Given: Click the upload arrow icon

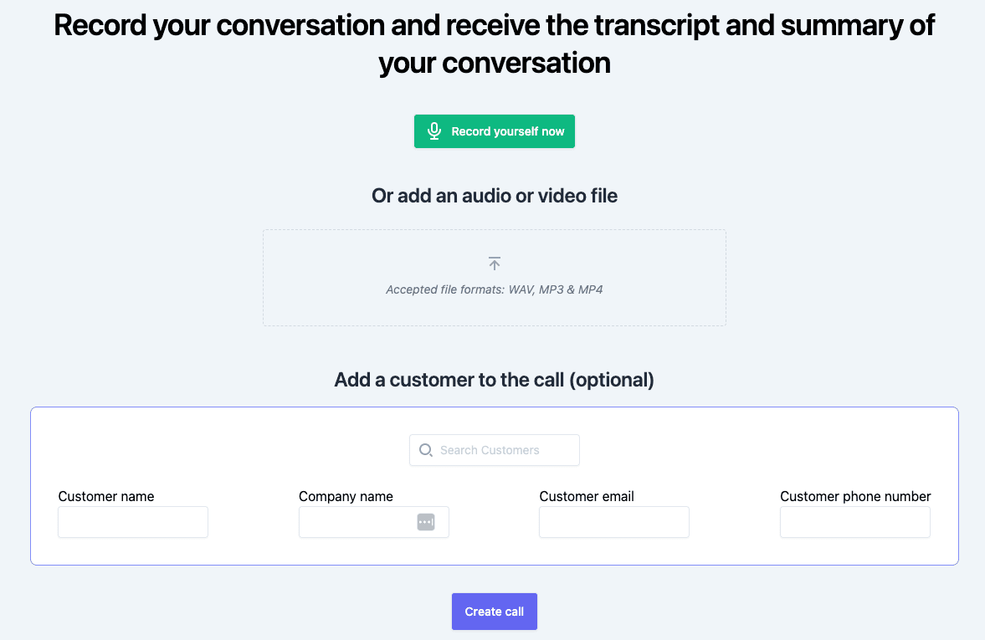Looking at the screenshot, I should point(495,264).
